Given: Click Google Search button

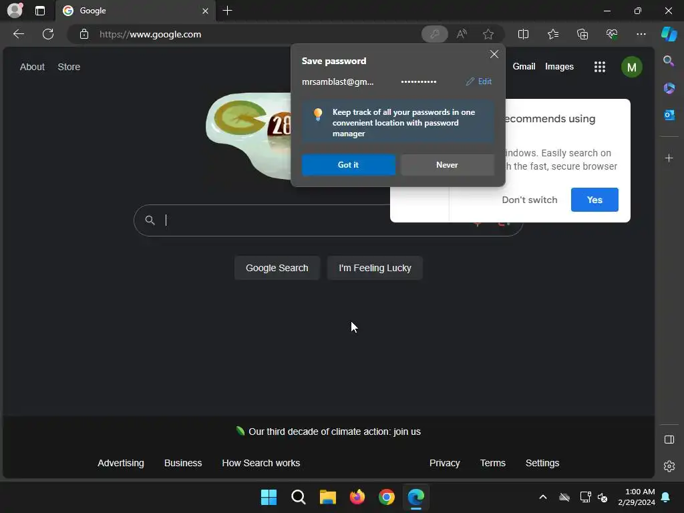Looking at the screenshot, I should [x=277, y=268].
